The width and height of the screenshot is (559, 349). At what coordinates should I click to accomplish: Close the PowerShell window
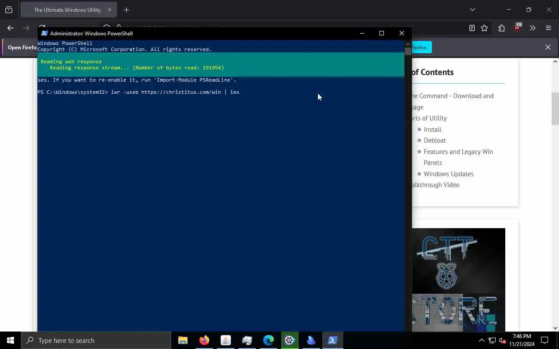[x=402, y=33]
